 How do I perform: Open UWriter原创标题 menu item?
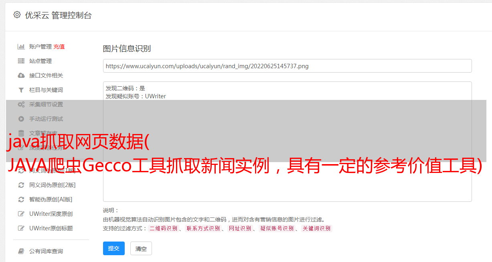[51, 228]
